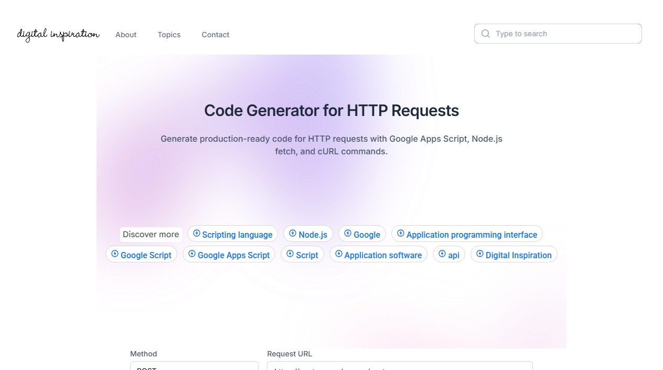Viewport: 663px width, 370px height.
Task: Open the Topics menu
Action: tap(169, 35)
